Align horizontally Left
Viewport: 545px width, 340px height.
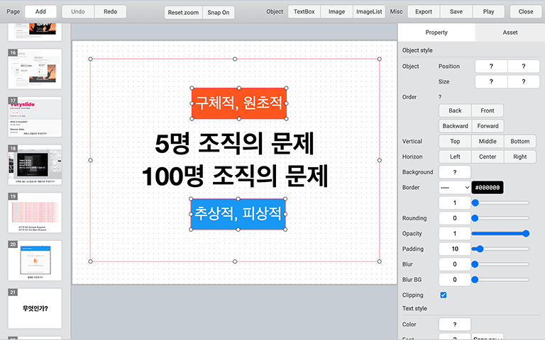click(455, 157)
